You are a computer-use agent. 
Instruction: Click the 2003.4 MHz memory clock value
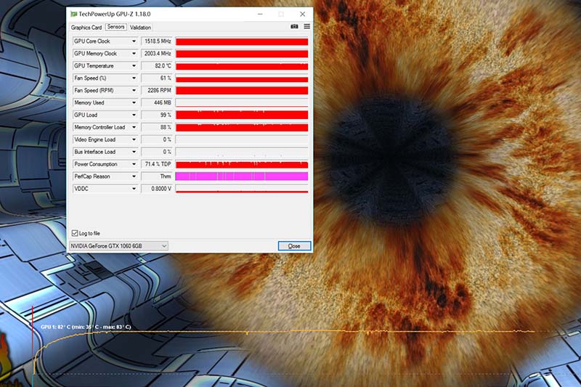click(x=158, y=53)
